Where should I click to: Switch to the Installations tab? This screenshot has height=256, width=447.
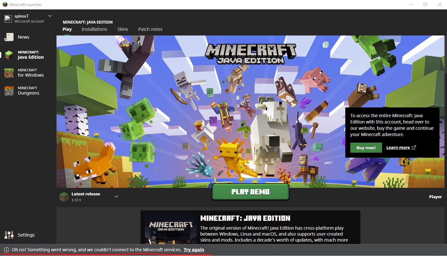tap(94, 29)
